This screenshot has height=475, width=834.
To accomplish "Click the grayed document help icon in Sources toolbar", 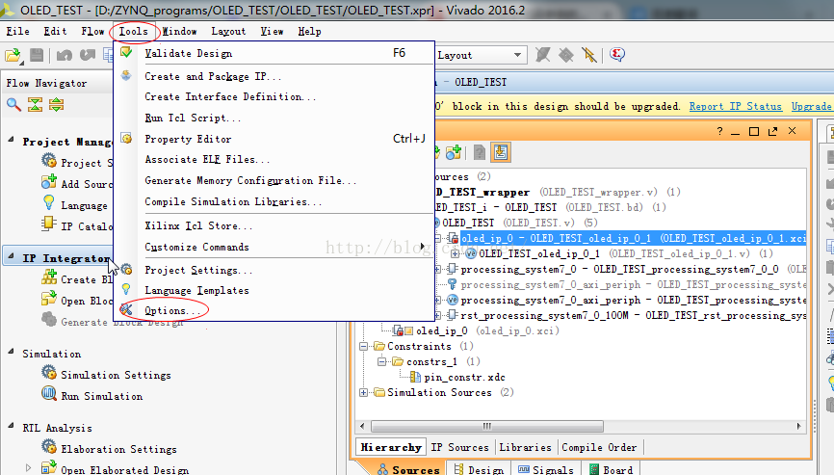I will click(480, 152).
